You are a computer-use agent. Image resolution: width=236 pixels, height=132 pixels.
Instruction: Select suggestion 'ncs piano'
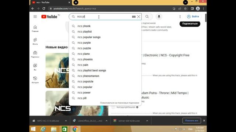coord(105,54)
